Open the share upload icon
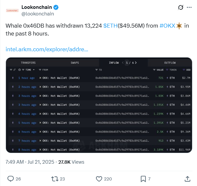Viewport: 197px width, 186px height. [x=187, y=179]
